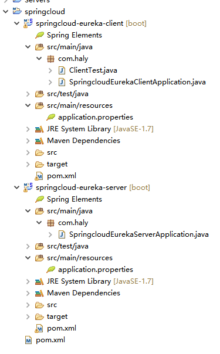Expand SpringcloudEurekaServerApplication.java node
The image size is (220, 354).
click(x=50, y=234)
